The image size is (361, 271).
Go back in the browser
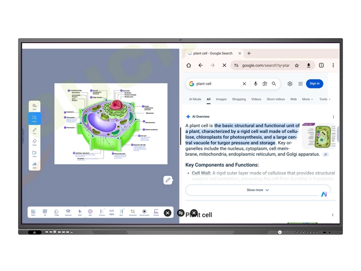(201, 65)
